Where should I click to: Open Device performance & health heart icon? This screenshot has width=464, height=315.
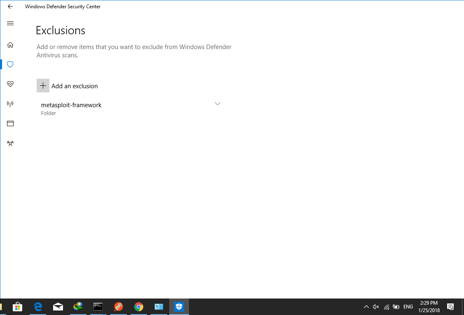[x=10, y=84]
